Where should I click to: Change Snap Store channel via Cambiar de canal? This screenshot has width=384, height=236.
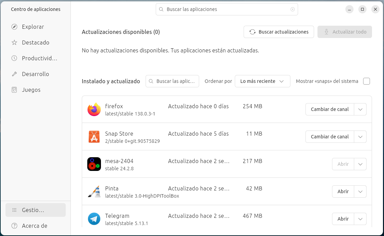click(329, 137)
